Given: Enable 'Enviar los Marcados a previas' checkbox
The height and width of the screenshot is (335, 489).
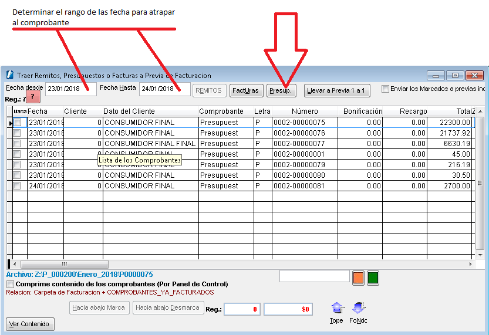Looking at the screenshot, I should (x=386, y=89).
